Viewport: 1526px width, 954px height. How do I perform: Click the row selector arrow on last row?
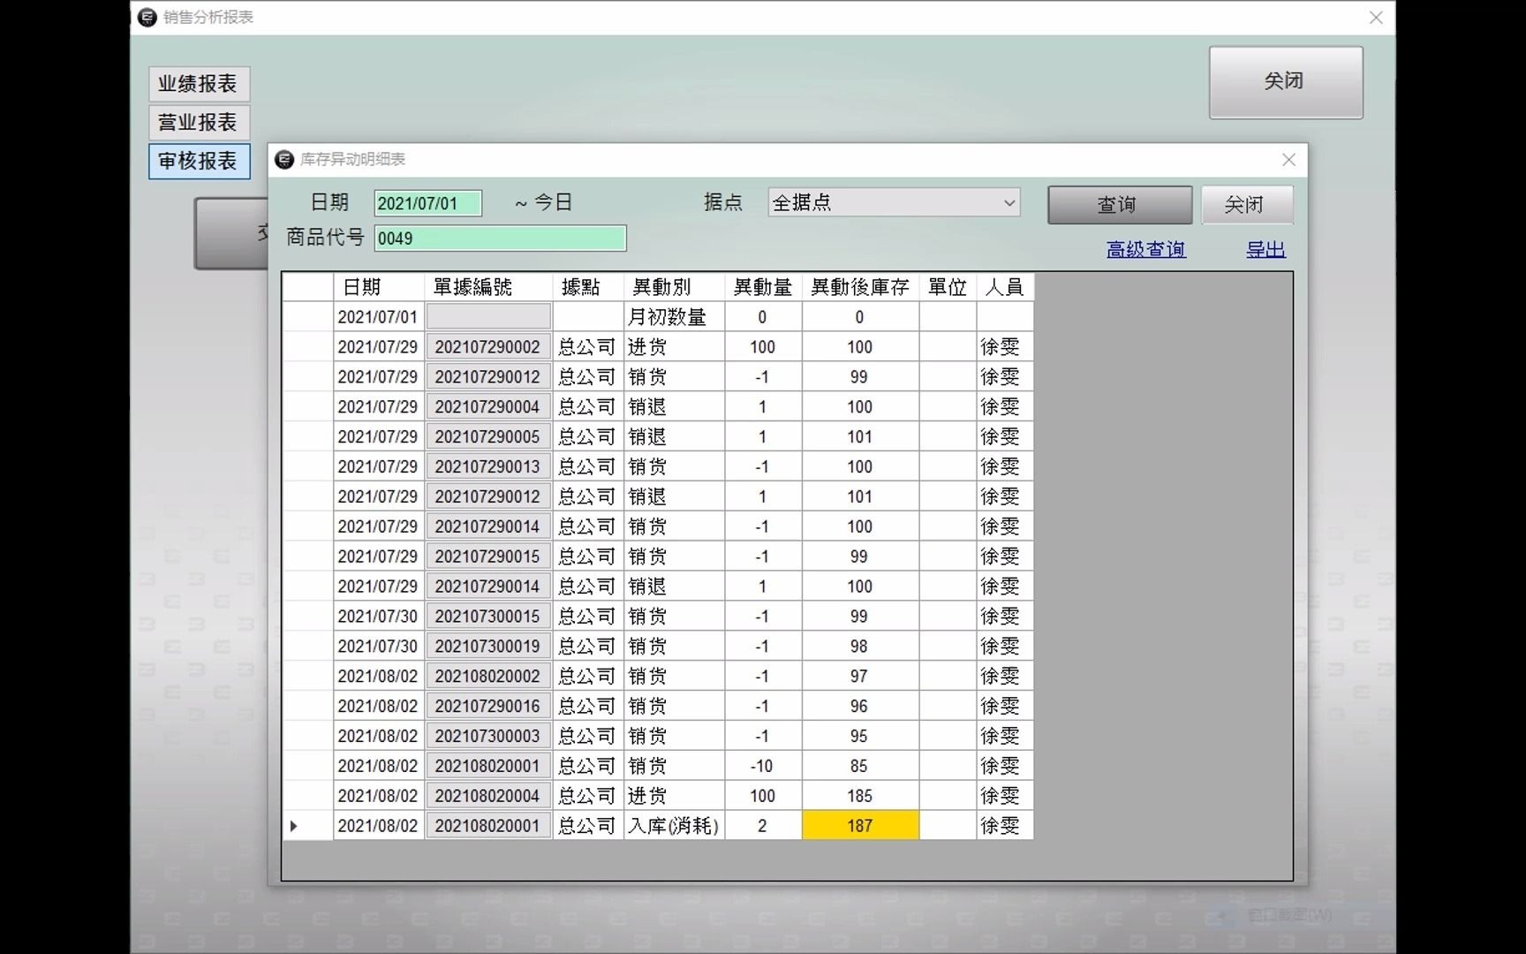296,825
